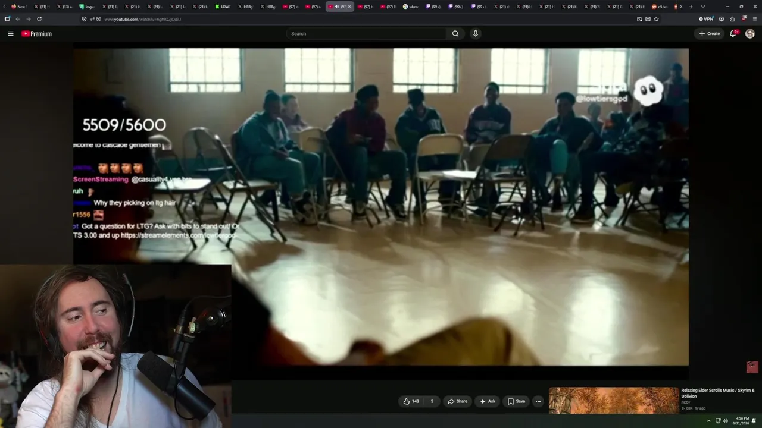Click the Create button
Screen dimensions: 762x428
(709, 34)
